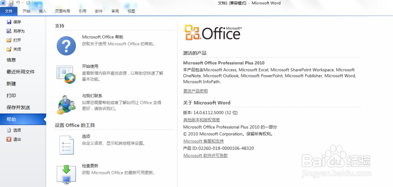Click the 与我们联系 heading text

point(92,96)
